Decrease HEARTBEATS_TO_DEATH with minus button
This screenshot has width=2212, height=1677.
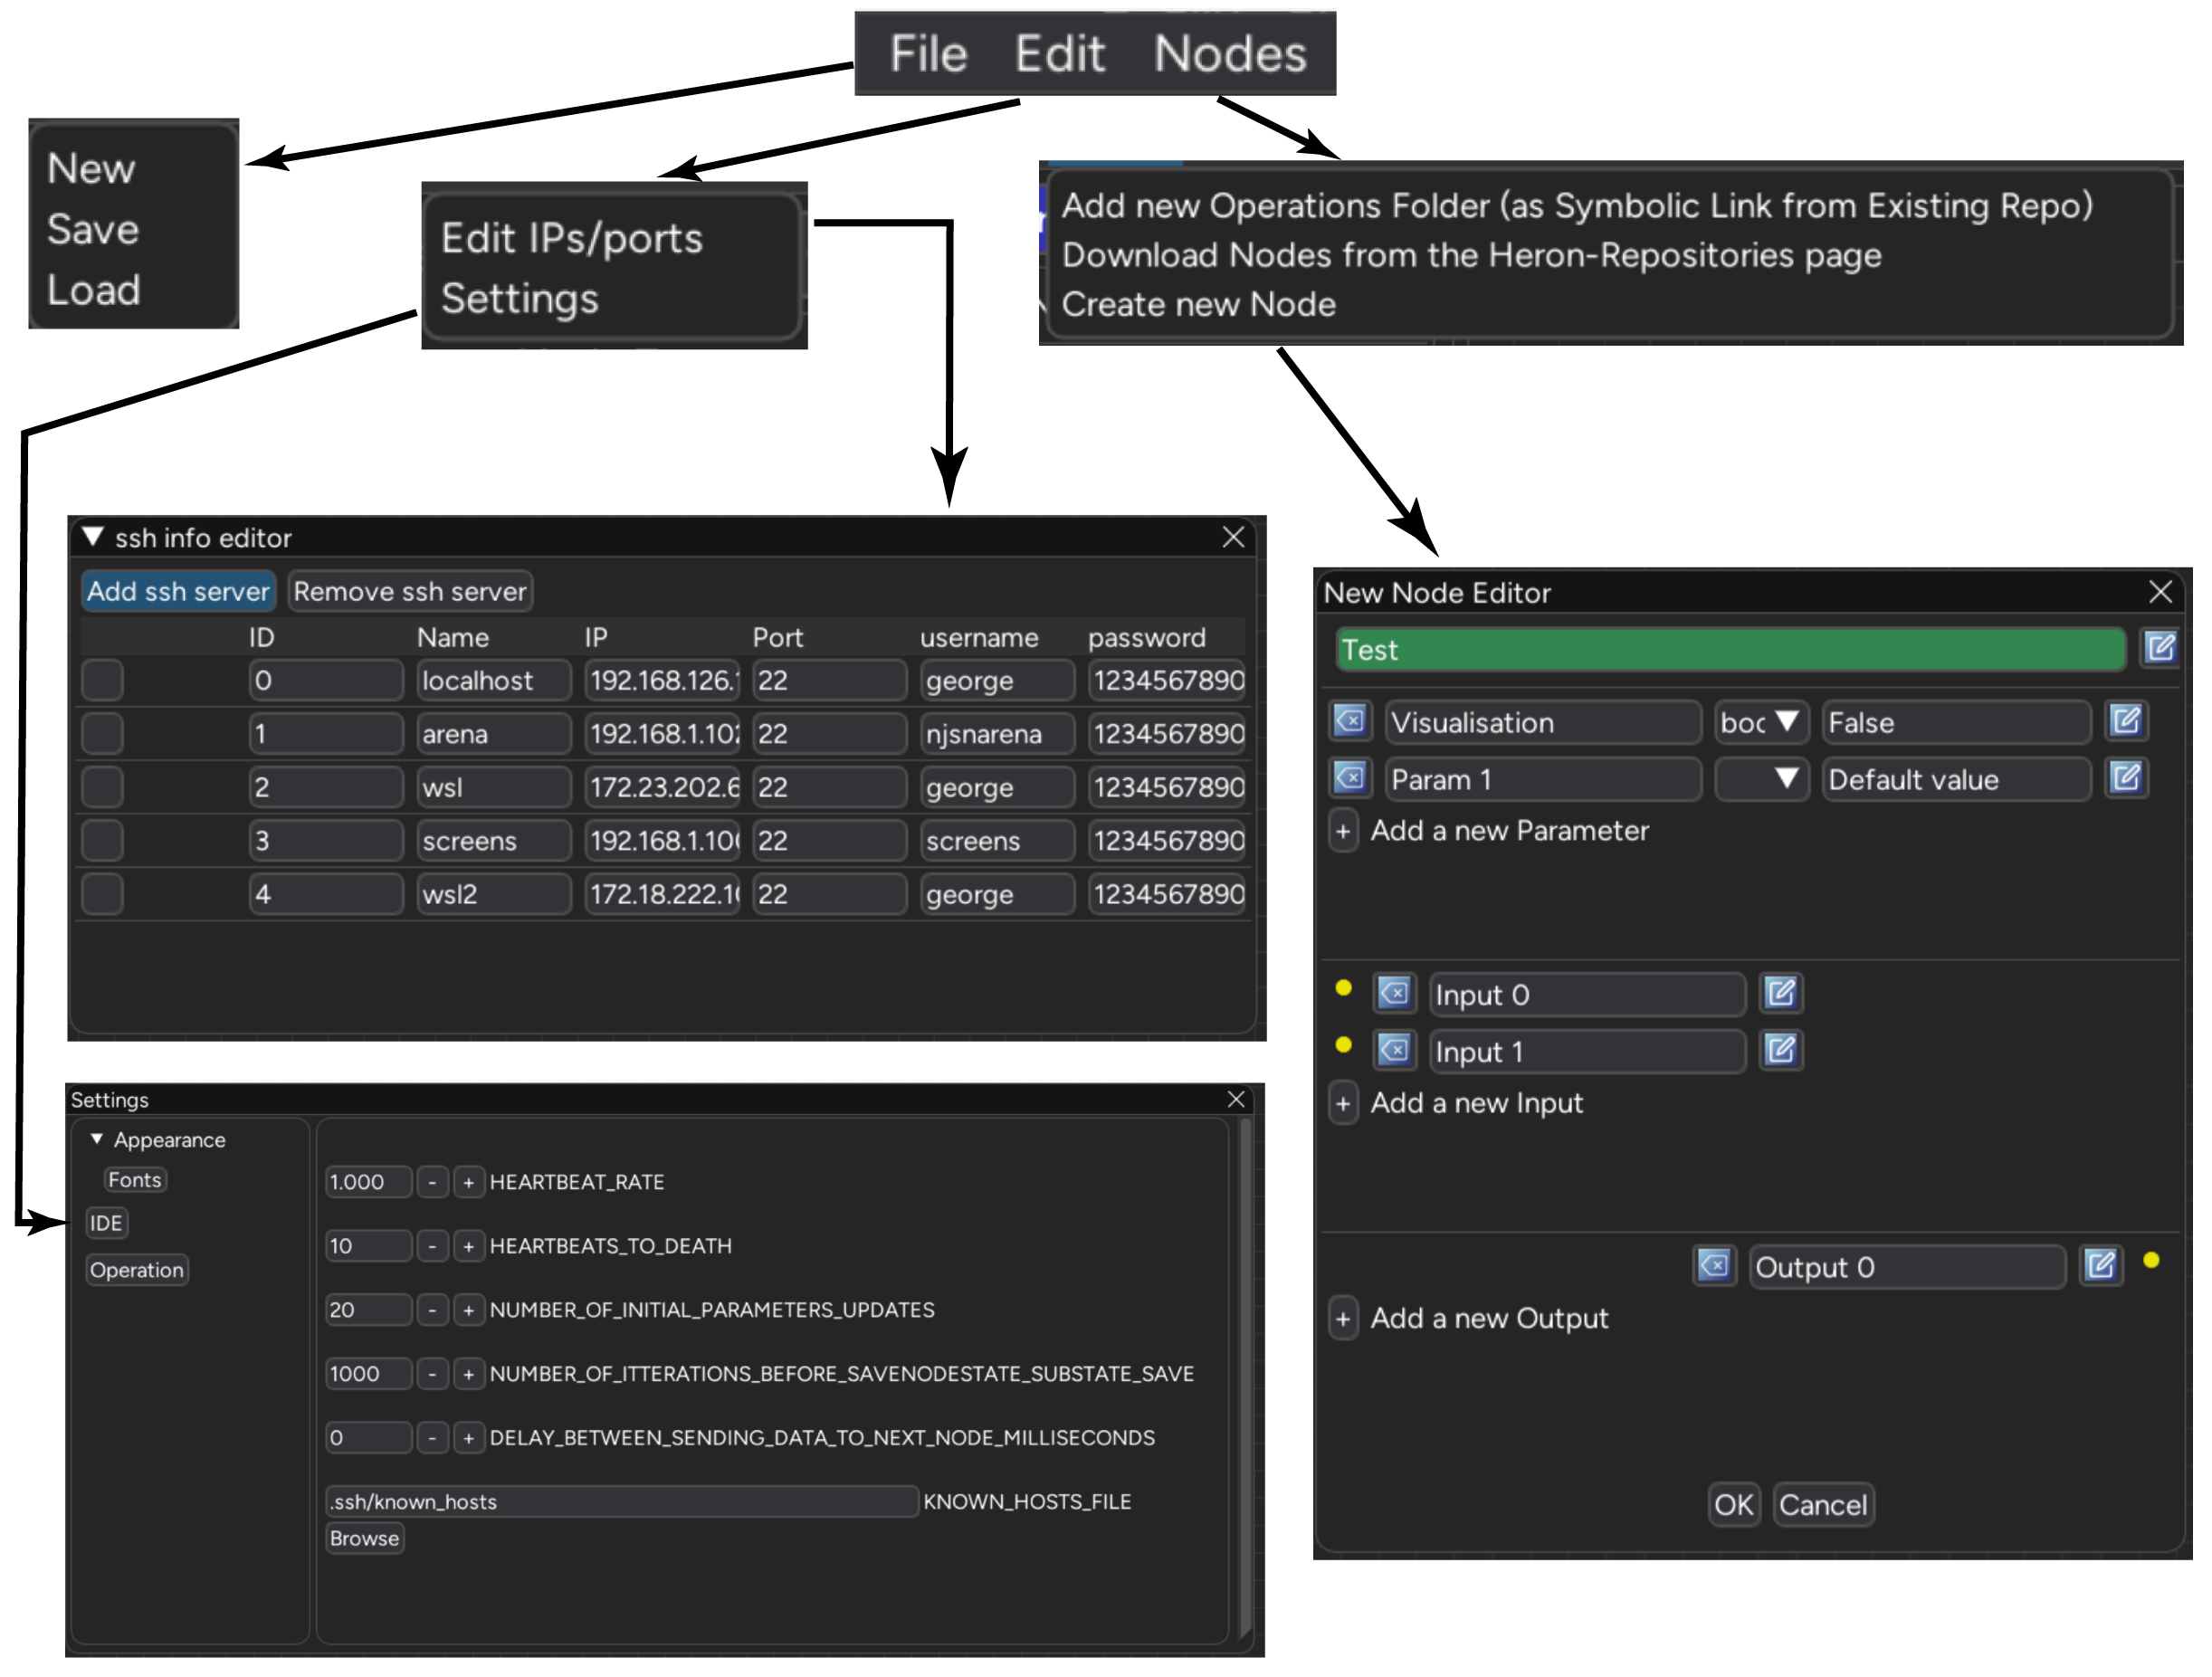(432, 1247)
